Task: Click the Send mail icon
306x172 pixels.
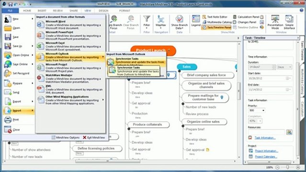Action: 8,92
